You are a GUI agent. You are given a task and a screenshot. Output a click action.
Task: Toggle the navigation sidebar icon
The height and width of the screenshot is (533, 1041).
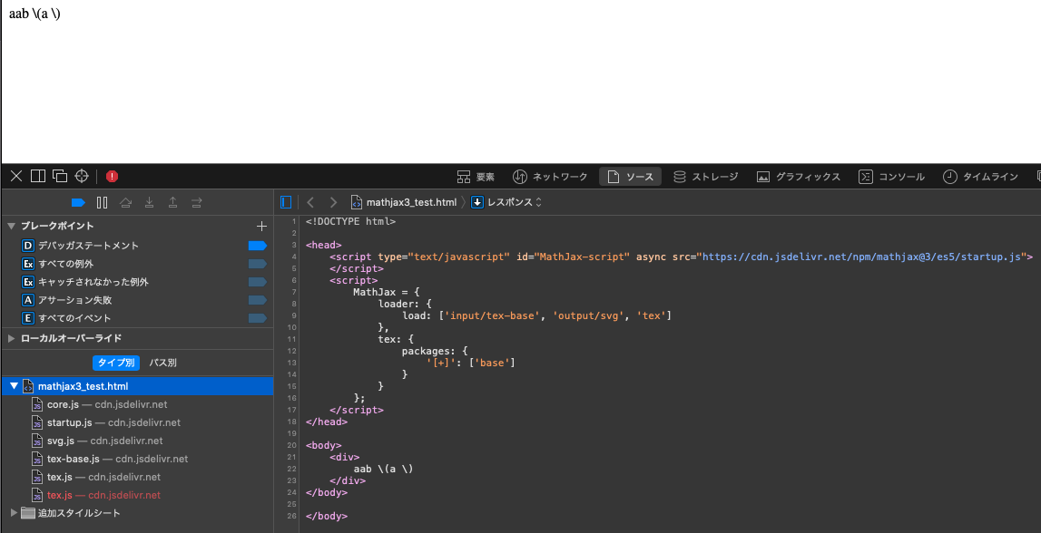[x=286, y=202]
